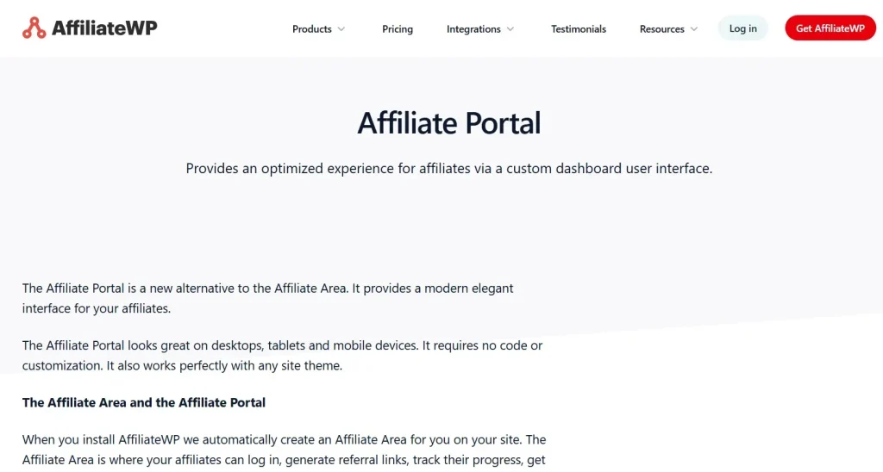Screen dimensions: 883x472
Task: Click the paragraph mentioning desktops, tablets and mobile
Action: pos(282,355)
